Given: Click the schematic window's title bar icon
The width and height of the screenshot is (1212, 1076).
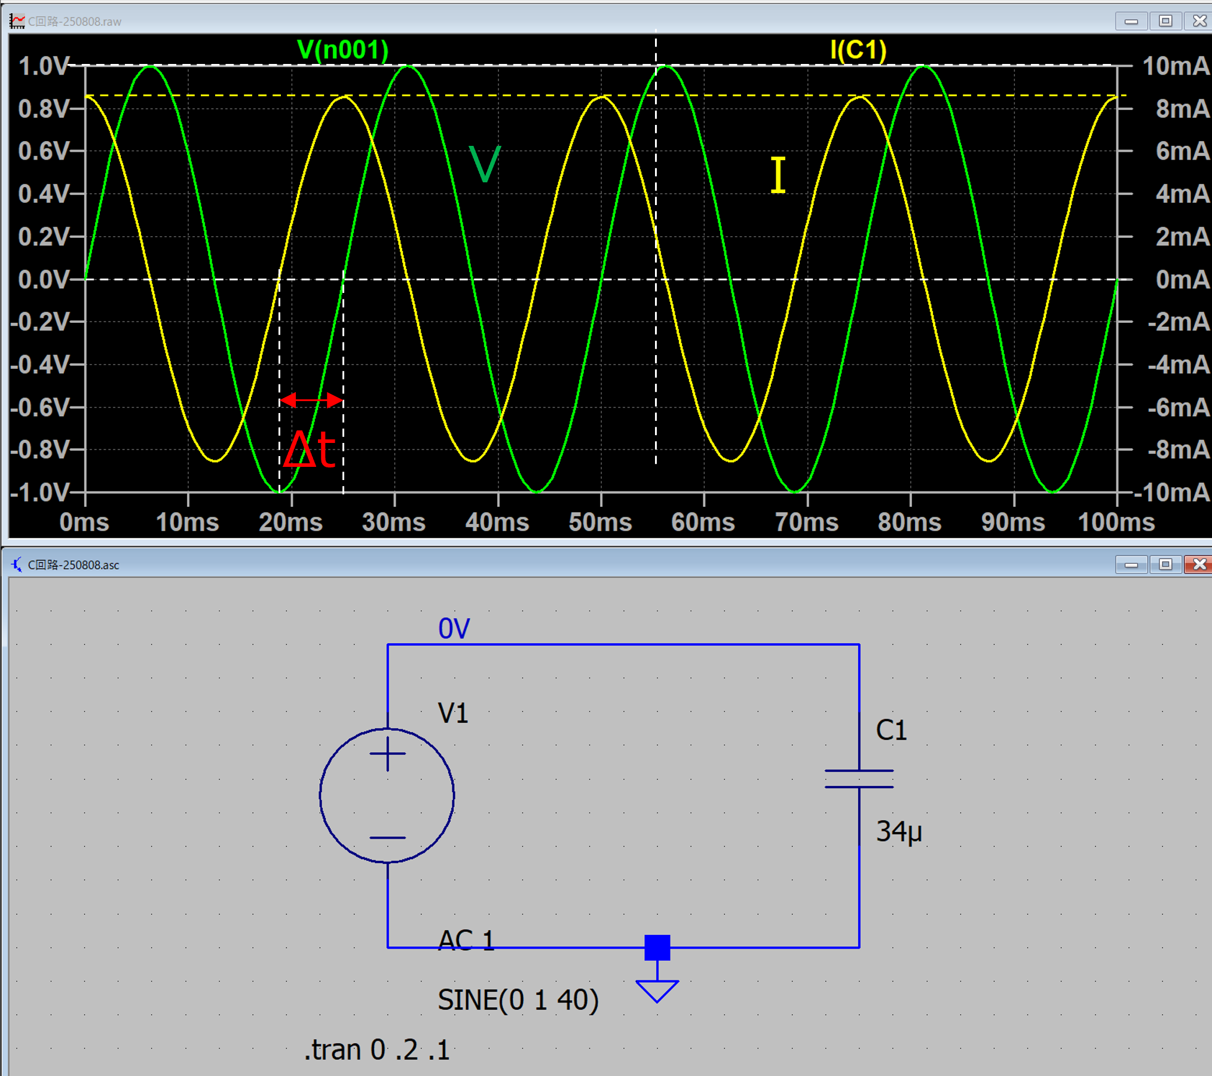Looking at the screenshot, I should coord(17,564).
